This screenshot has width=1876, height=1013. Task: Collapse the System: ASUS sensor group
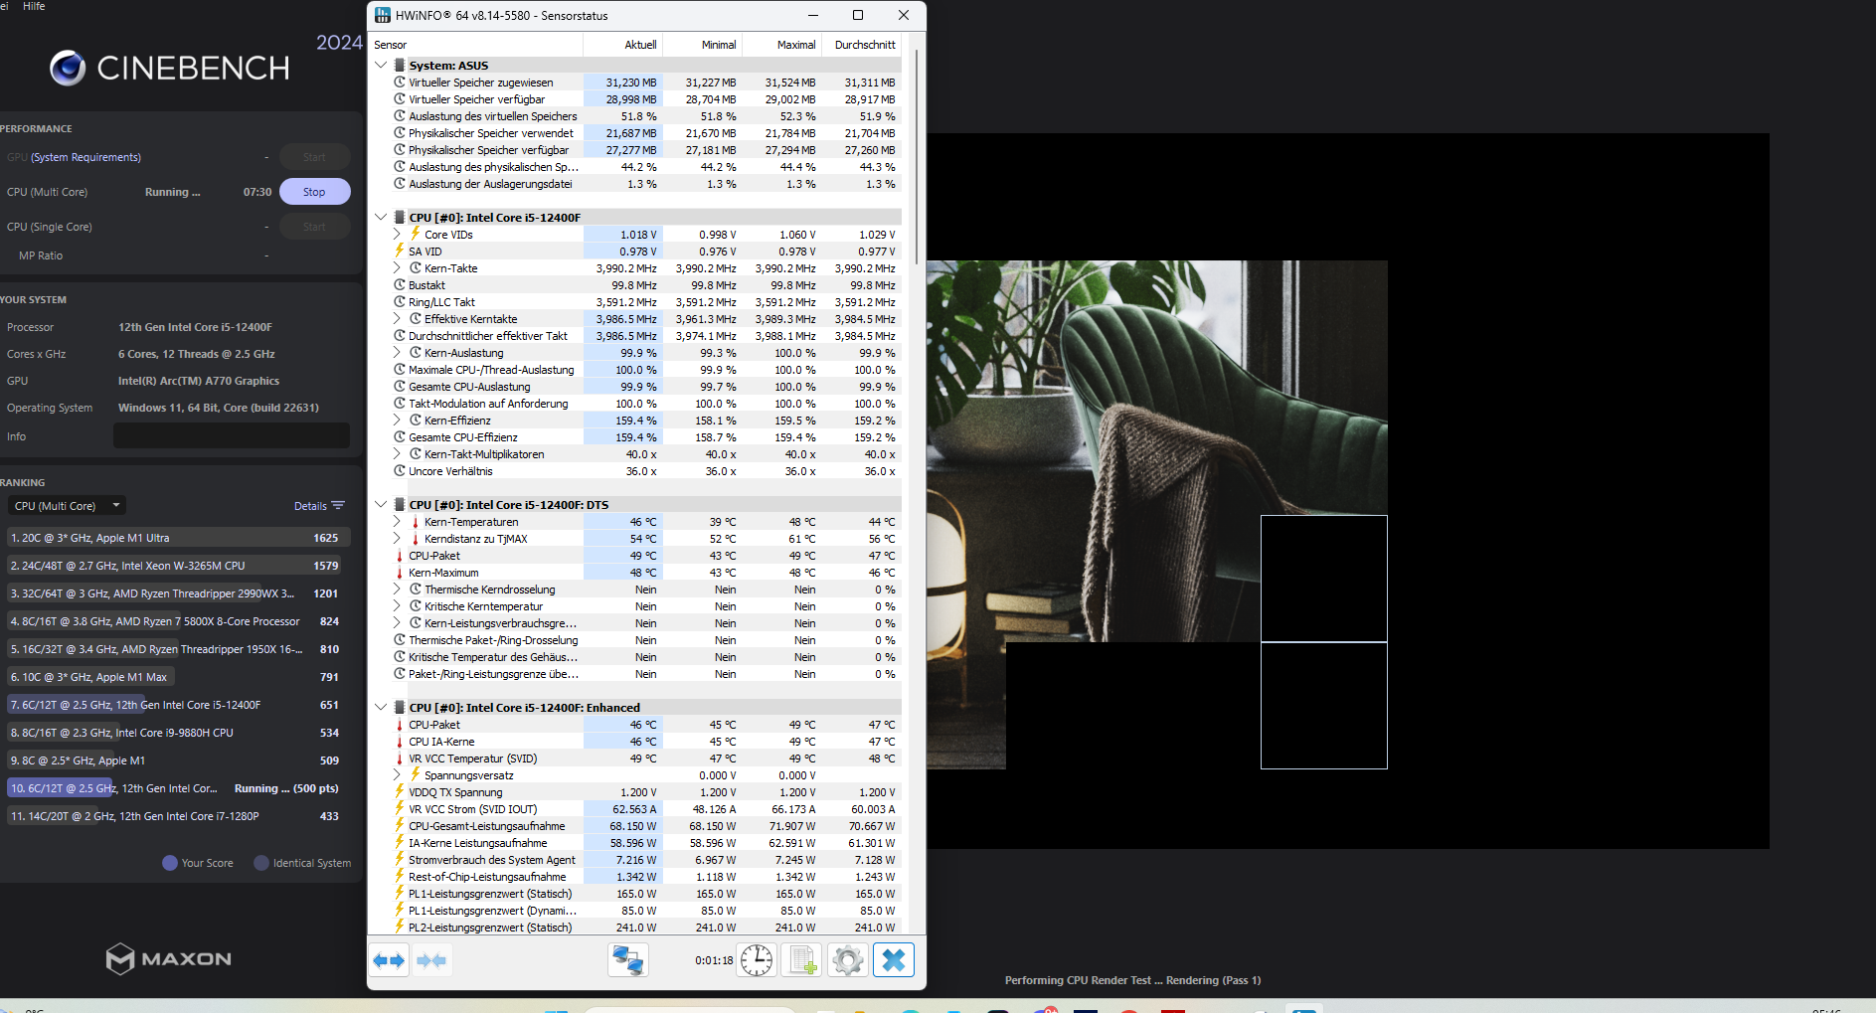381,66
